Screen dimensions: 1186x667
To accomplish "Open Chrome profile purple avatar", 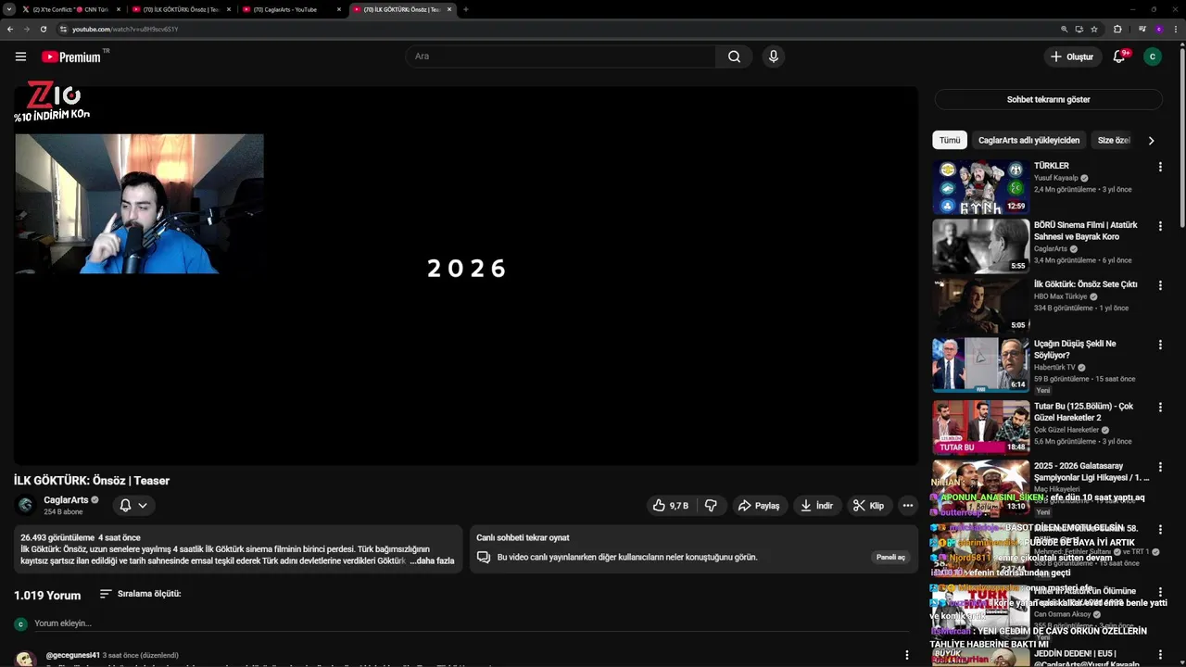I will click(1158, 29).
